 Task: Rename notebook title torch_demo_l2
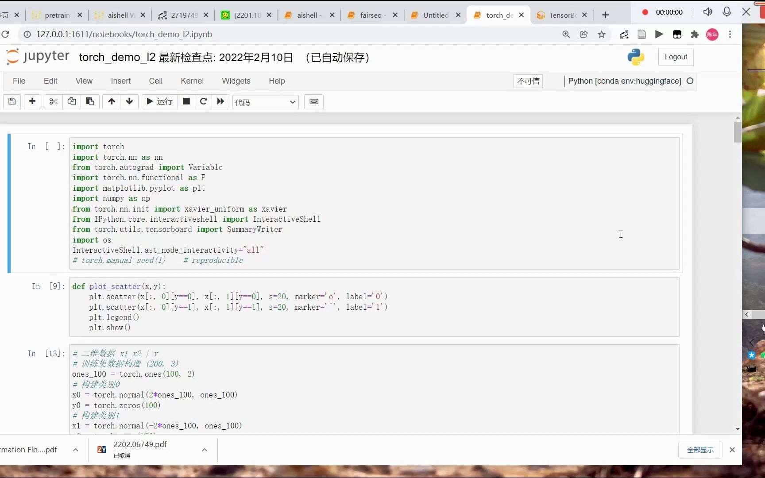(117, 58)
